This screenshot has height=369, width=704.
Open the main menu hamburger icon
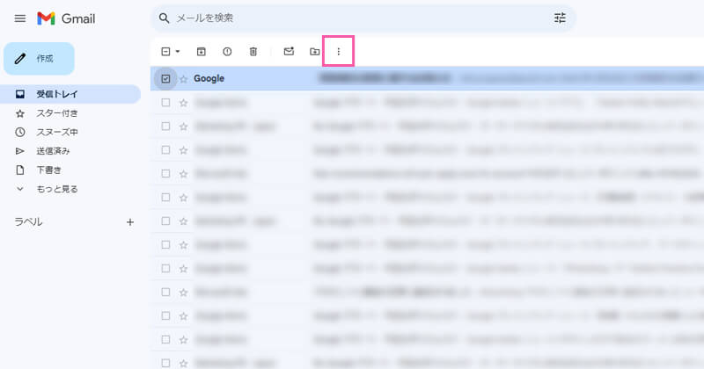pos(20,18)
